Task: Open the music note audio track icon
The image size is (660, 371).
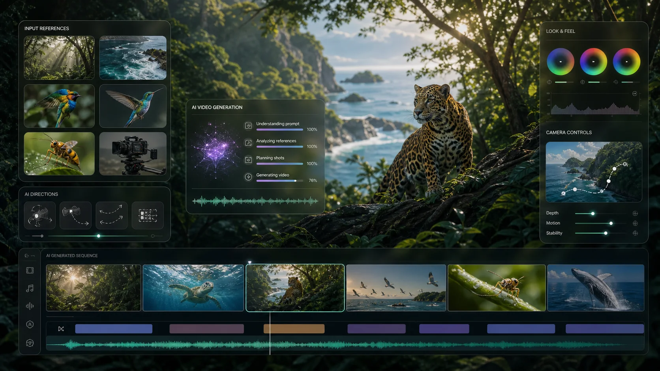Action: coord(30,289)
